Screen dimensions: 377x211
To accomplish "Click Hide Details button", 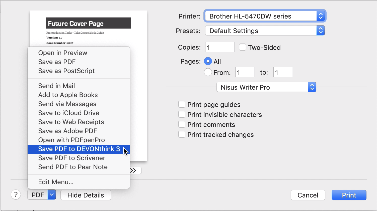I will 86,195.
